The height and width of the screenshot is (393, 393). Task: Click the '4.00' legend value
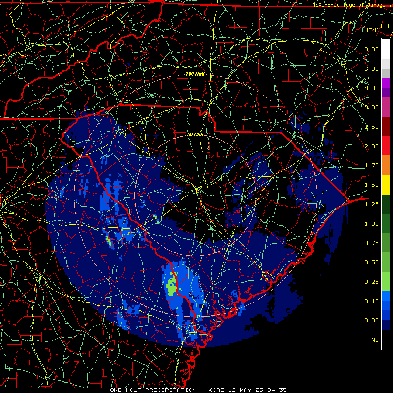coord(372,88)
